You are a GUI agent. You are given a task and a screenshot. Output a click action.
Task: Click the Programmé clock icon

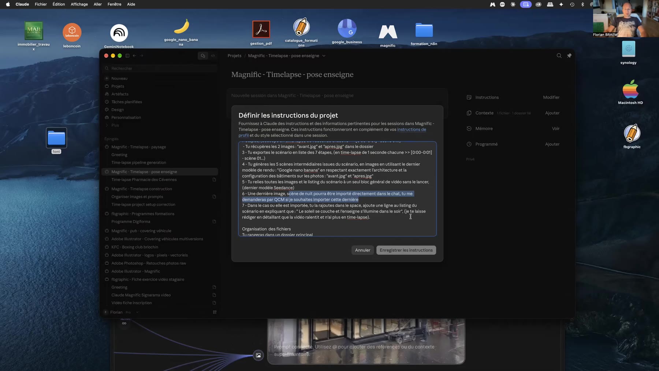469,144
